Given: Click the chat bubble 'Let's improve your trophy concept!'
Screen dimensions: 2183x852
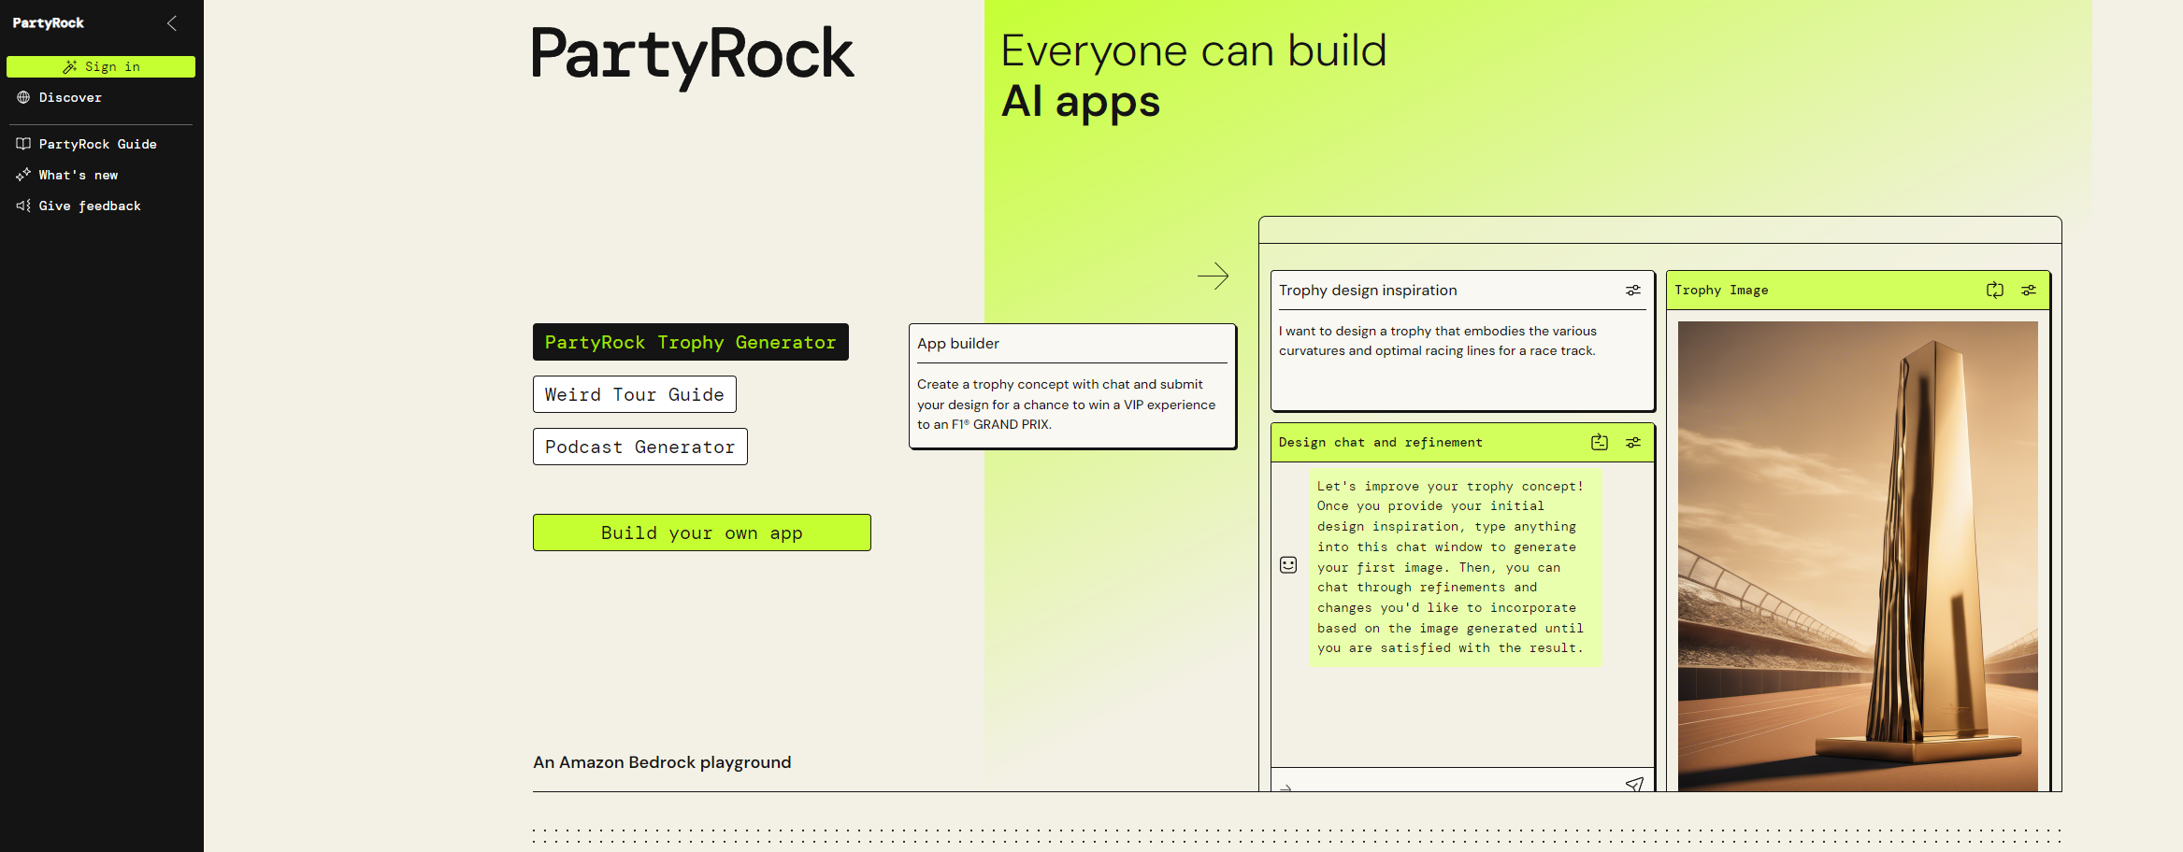Looking at the screenshot, I should pos(1455,567).
